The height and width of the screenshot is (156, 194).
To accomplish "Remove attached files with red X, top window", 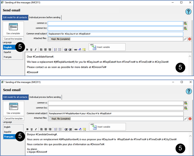I will (x=189, y=39).
